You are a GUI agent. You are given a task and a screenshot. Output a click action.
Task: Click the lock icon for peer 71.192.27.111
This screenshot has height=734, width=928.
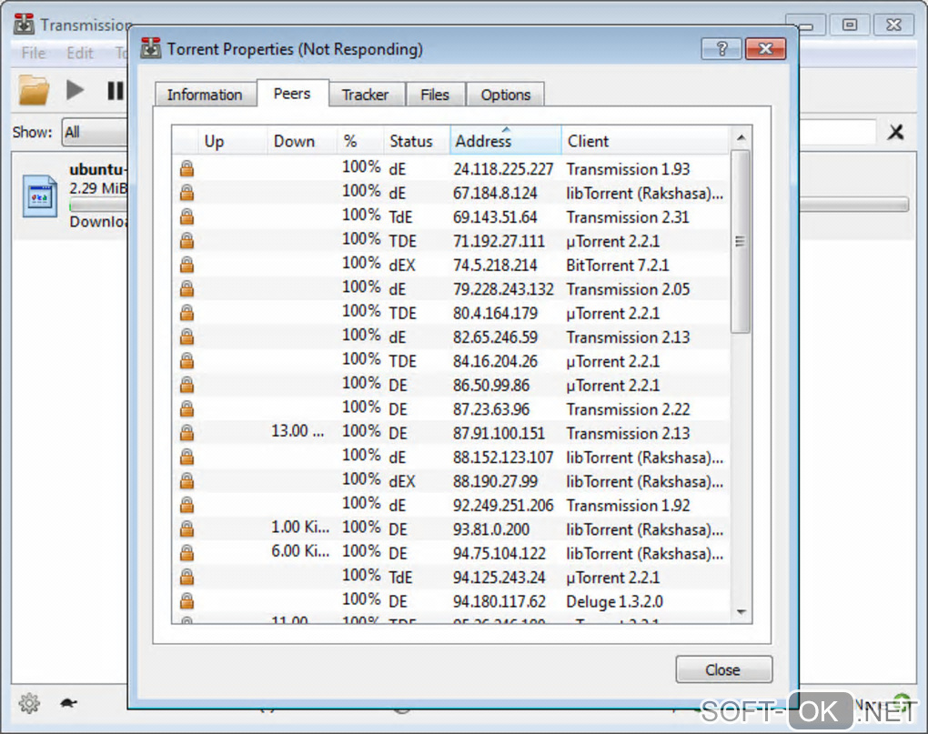[x=187, y=241]
